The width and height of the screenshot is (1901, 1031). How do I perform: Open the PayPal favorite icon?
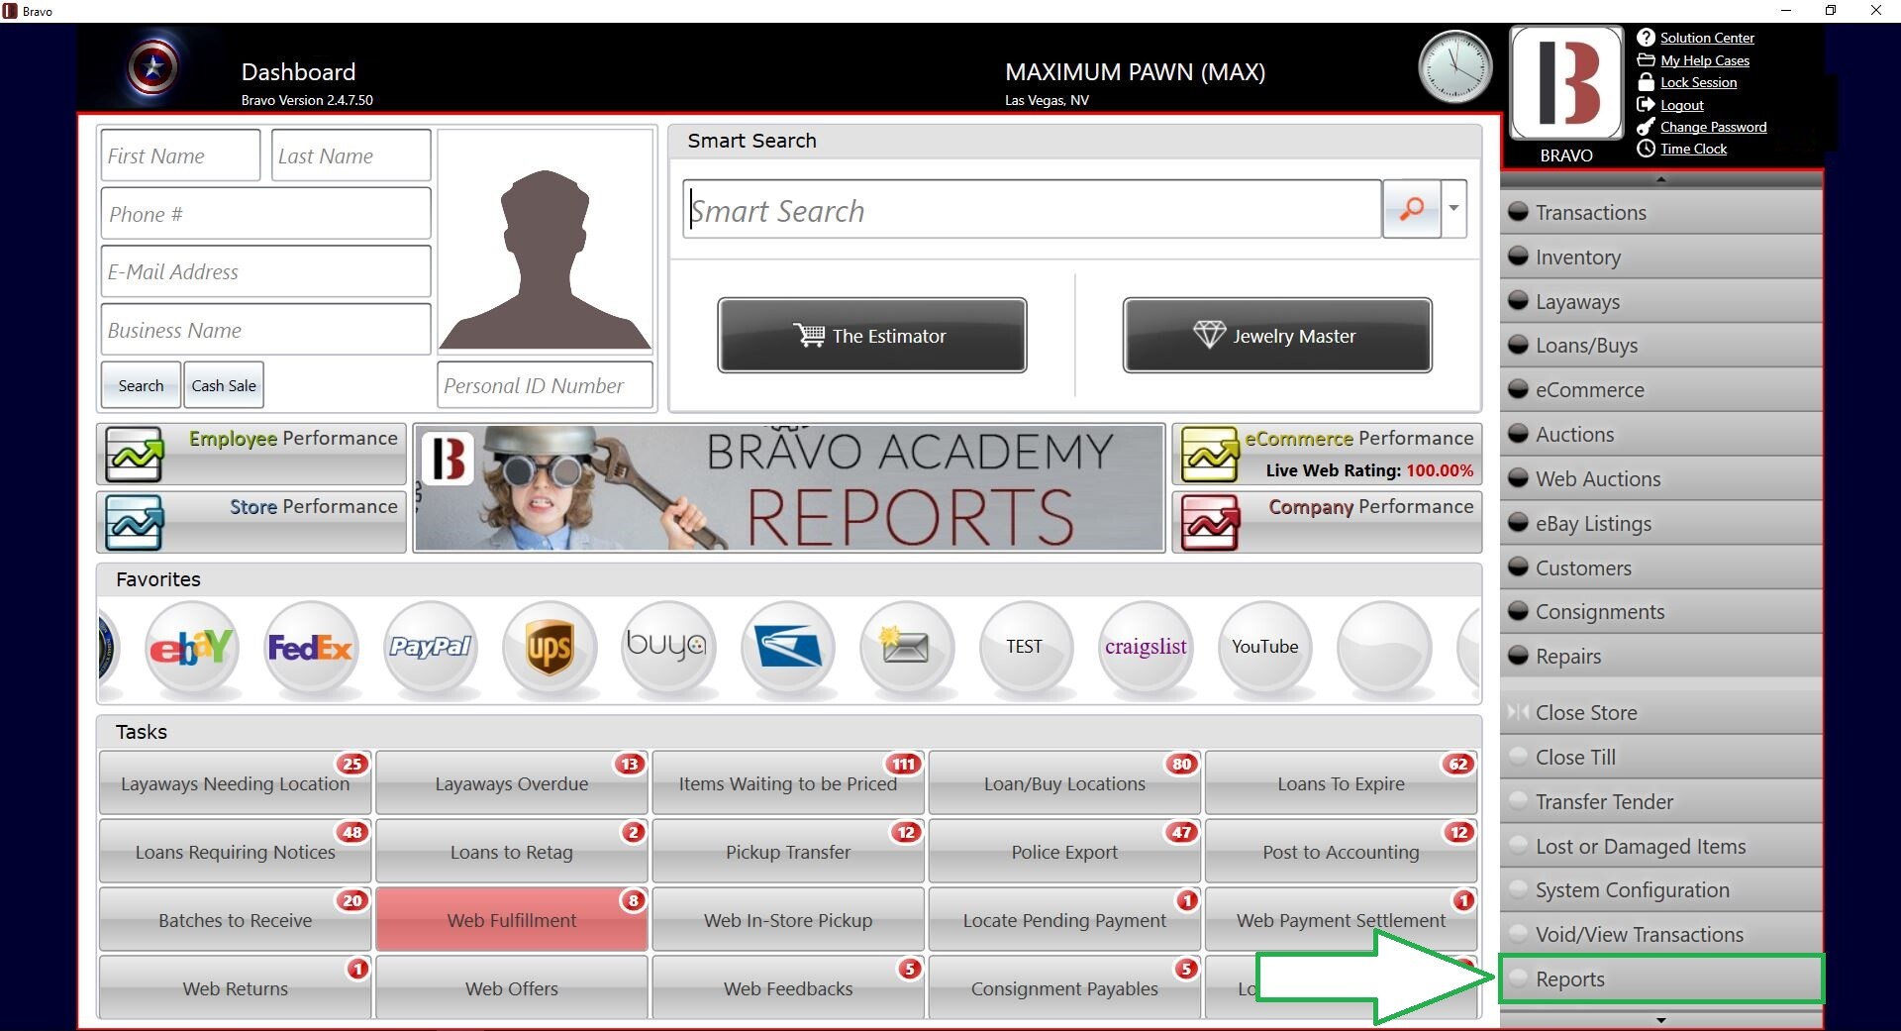pos(431,648)
